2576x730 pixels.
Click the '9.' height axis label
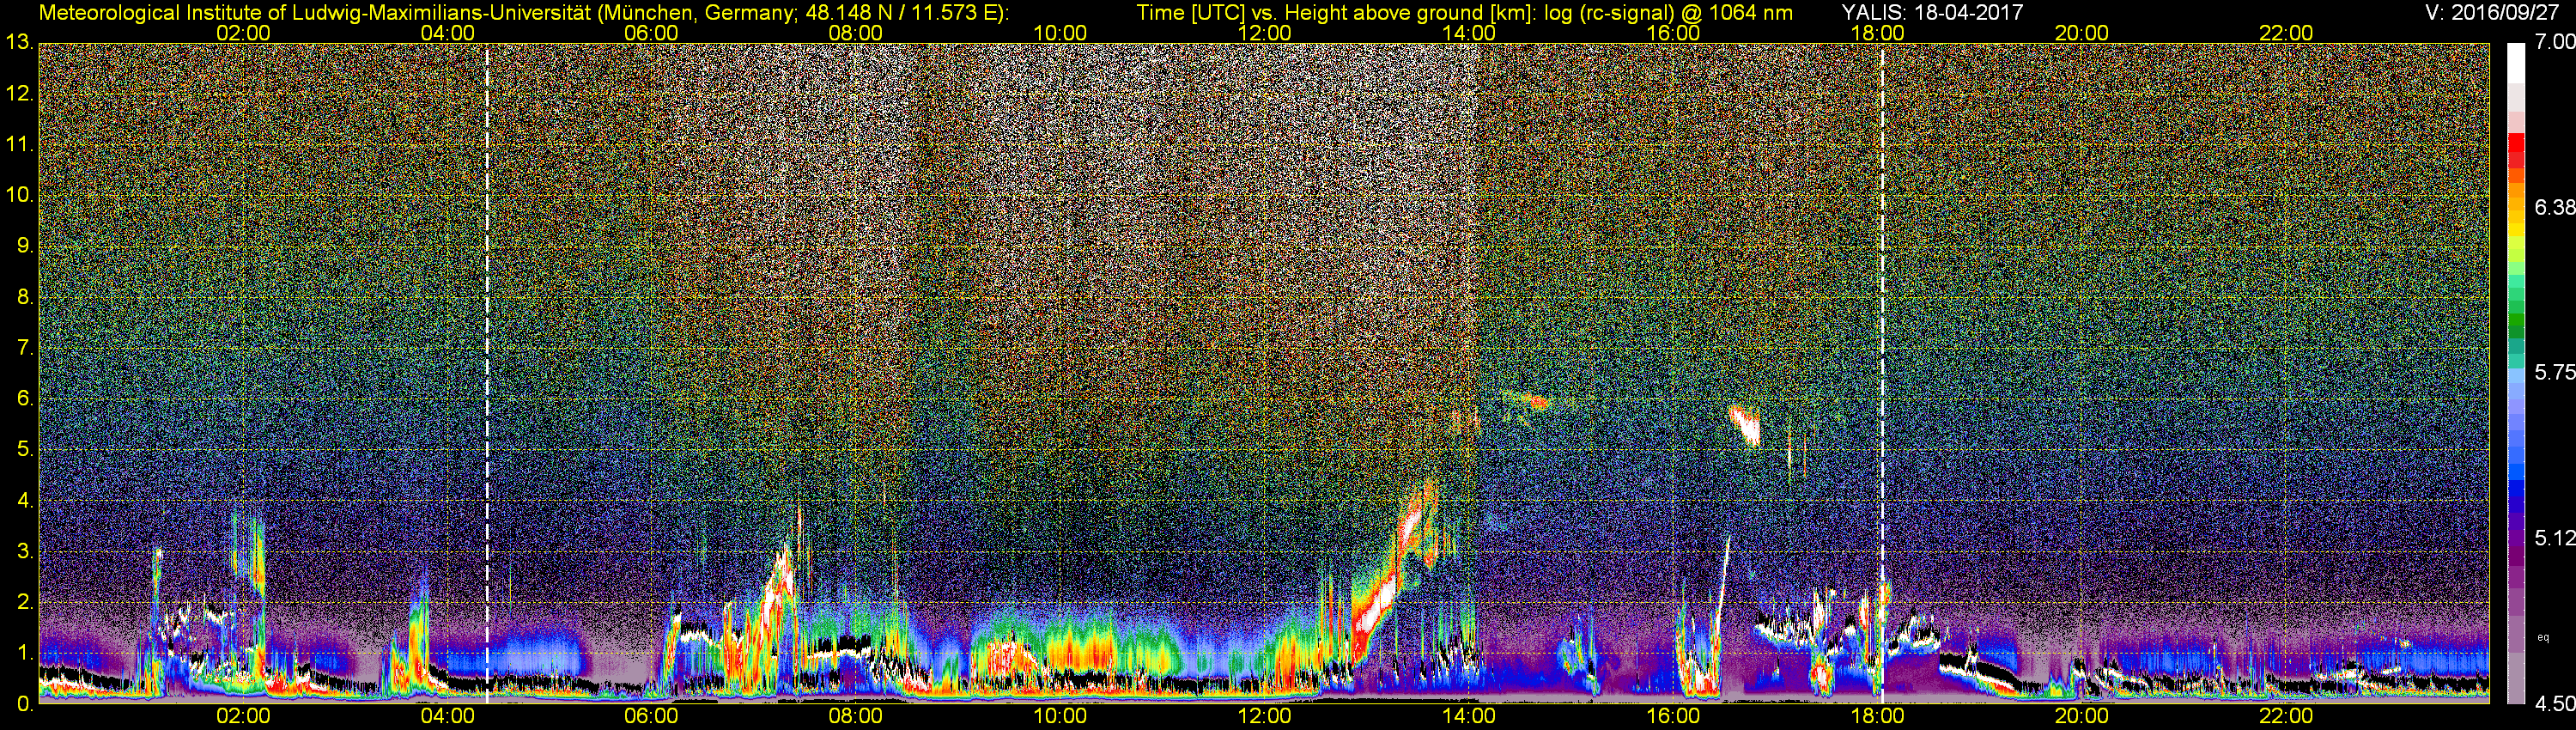pos(25,246)
